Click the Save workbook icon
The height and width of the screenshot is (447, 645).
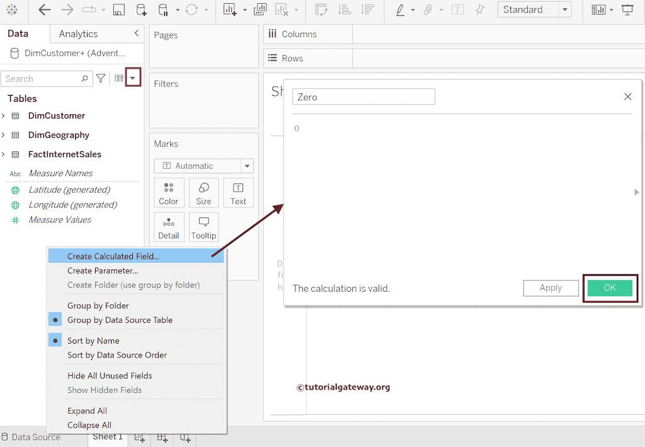coord(118,10)
